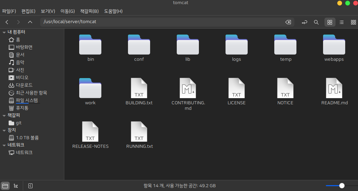The image size is (358, 191).
Task: Go up to the parent directory
Action: 30,22
